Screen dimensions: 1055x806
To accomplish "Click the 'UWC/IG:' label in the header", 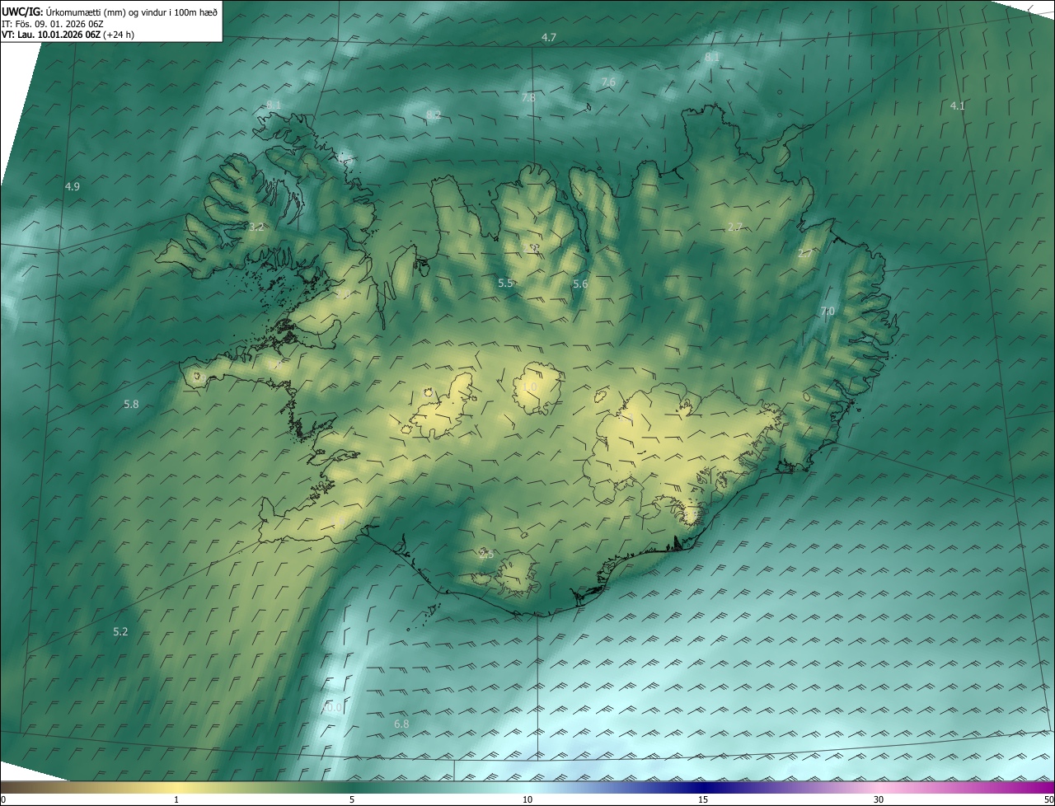I will pos(22,11).
